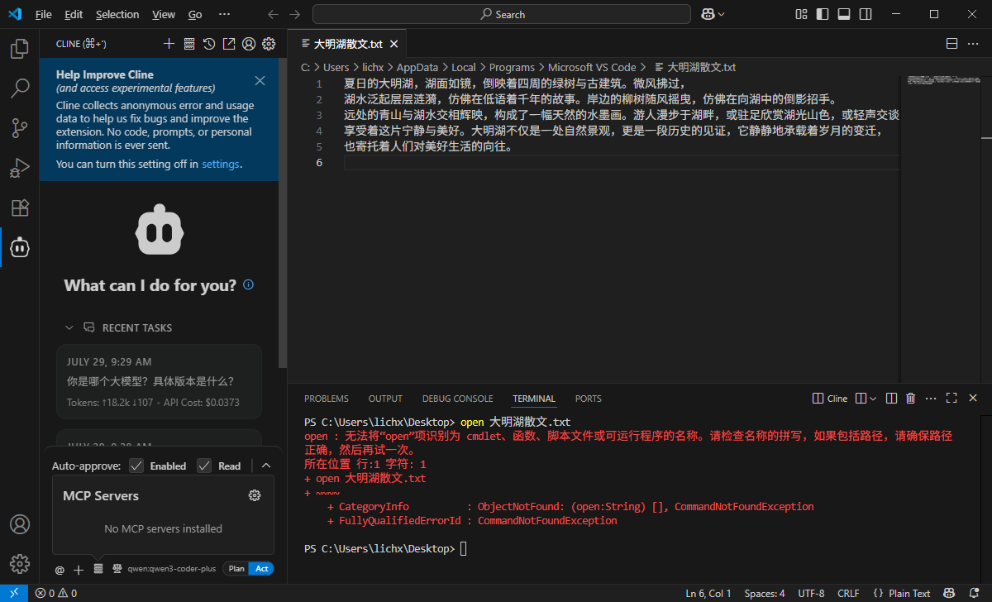Toggle bottom Panel visibility
Image resolution: width=992 pixels, height=602 pixels.
click(x=842, y=14)
